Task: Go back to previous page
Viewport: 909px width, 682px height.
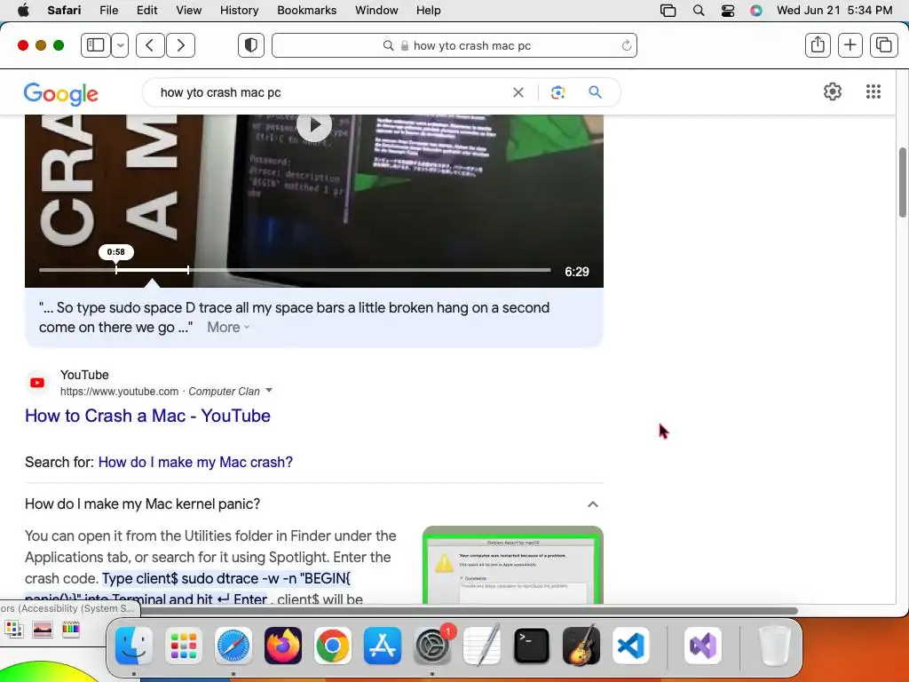Action: (150, 45)
